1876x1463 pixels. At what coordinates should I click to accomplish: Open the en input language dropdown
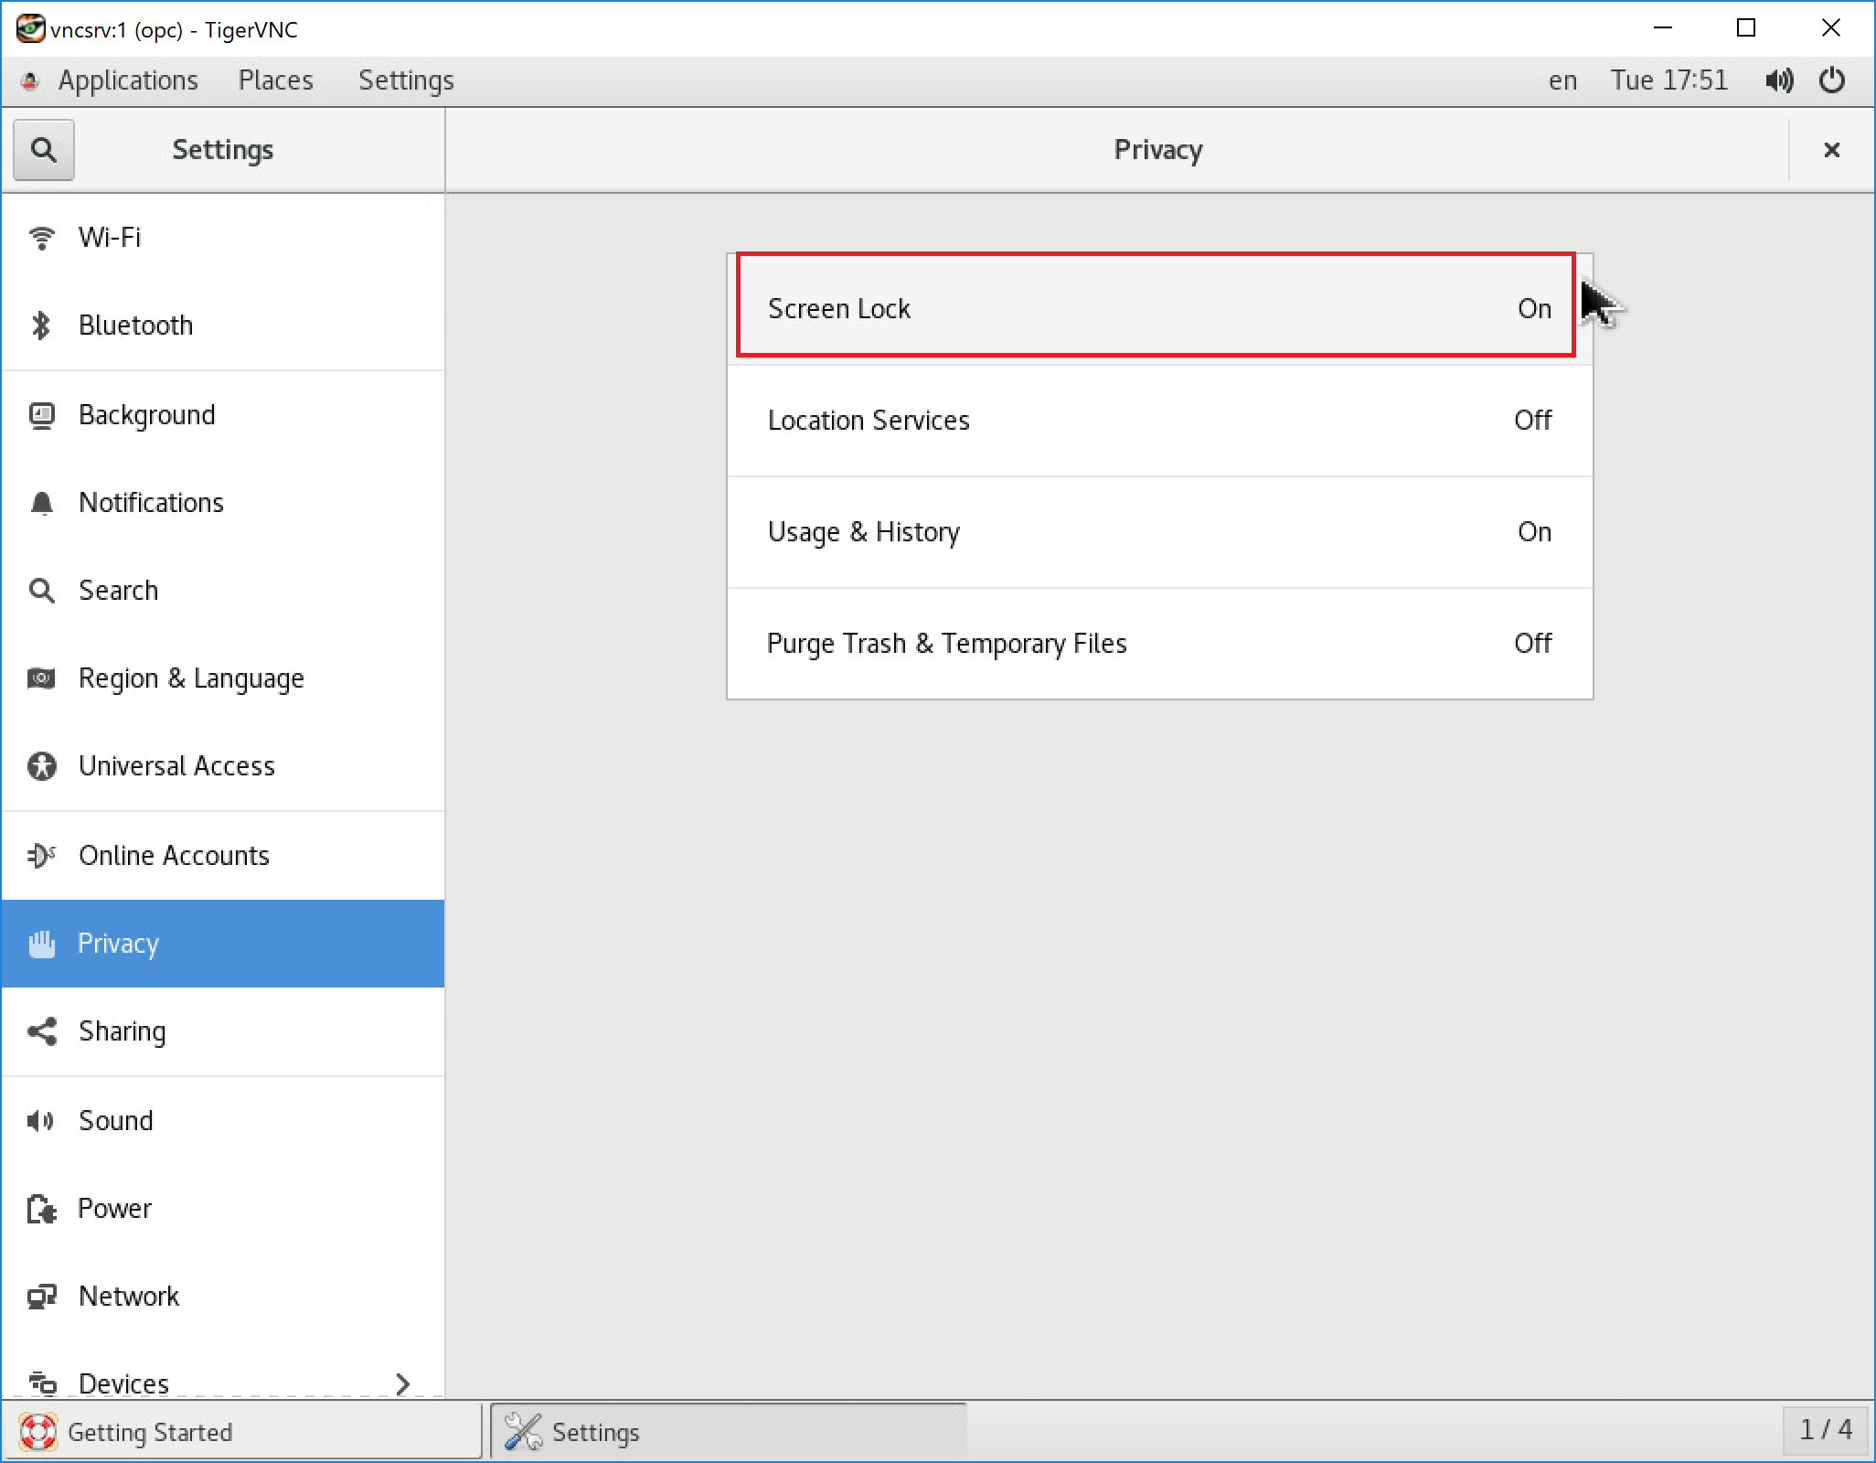coord(1562,80)
